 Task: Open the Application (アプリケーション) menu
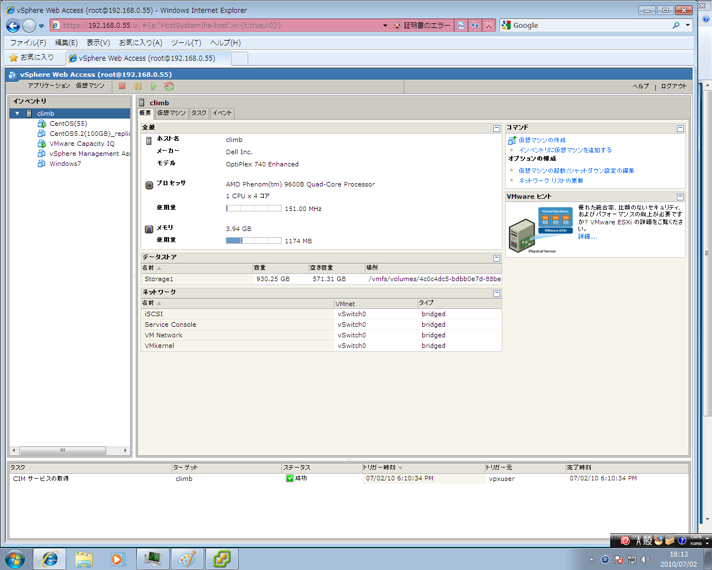point(49,86)
